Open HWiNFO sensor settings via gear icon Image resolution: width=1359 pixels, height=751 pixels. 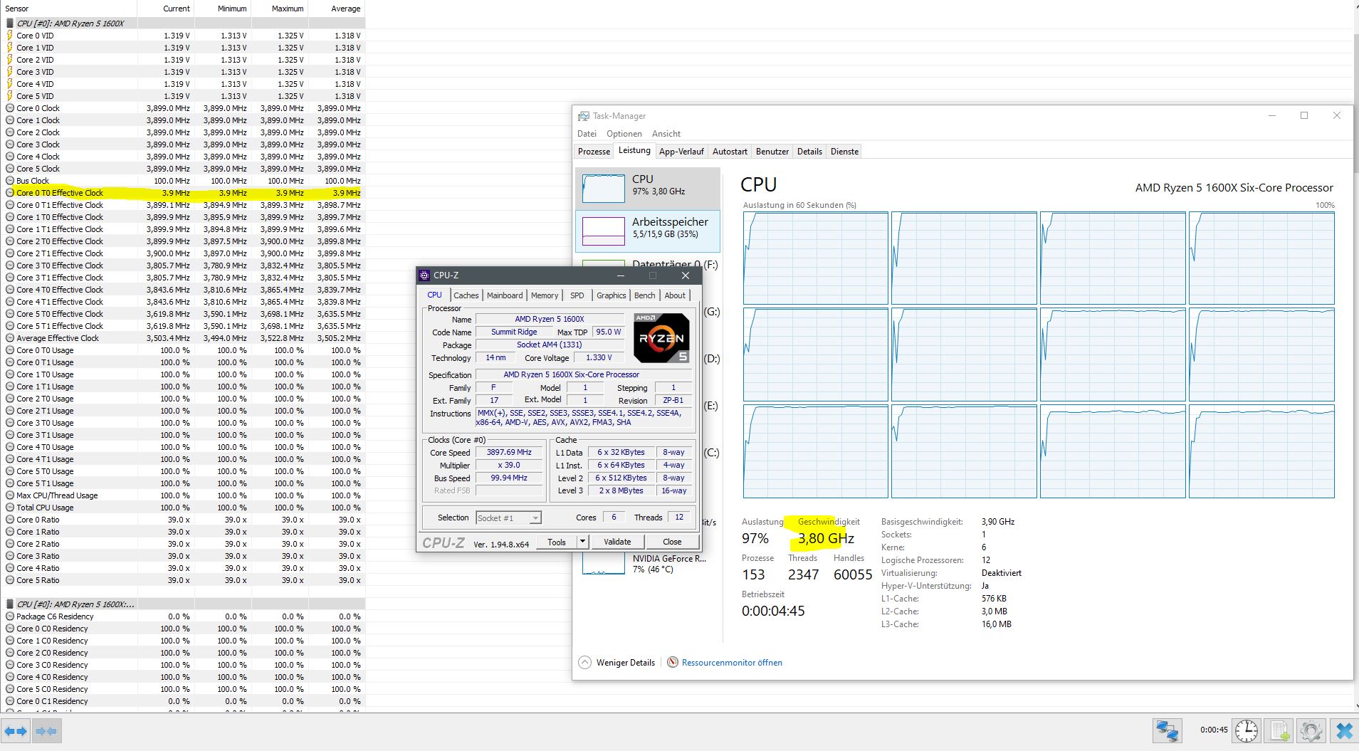(1311, 730)
